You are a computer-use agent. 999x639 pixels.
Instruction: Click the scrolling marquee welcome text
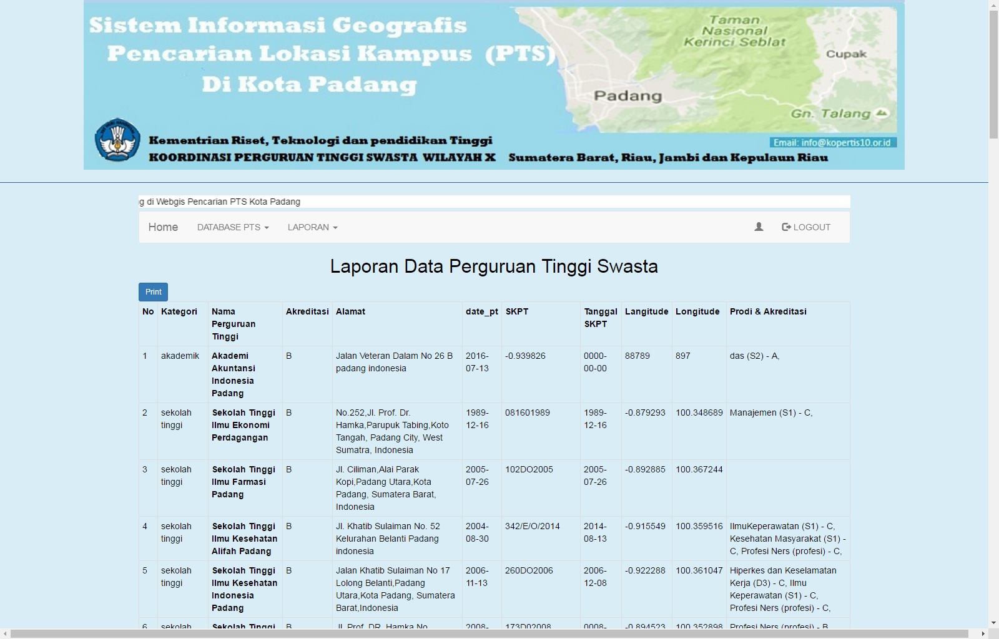point(220,202)
